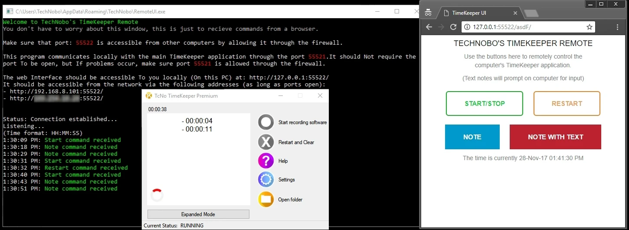Open Help via the purple question mark icon

point(266,161)
